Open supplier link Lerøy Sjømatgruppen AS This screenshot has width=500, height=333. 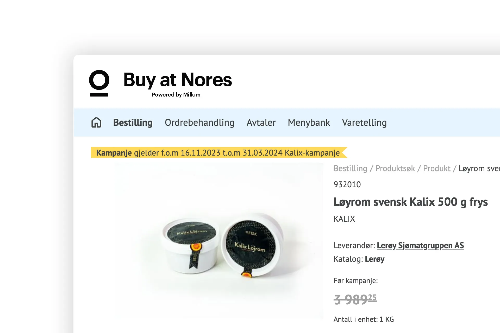[420, 245]
